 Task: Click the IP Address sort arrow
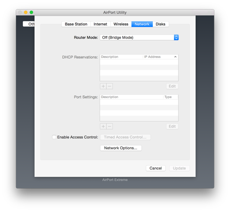tap(175, 57)
